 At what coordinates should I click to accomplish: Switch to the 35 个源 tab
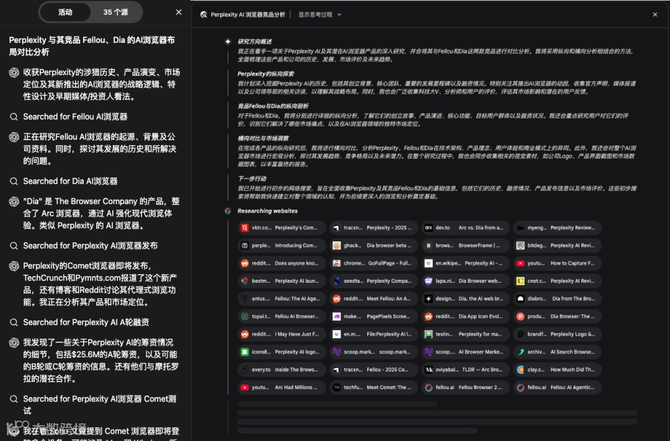(x=115, y=12)
